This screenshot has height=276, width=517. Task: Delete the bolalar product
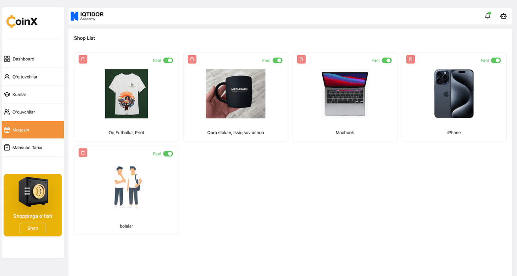coord(83,153)
